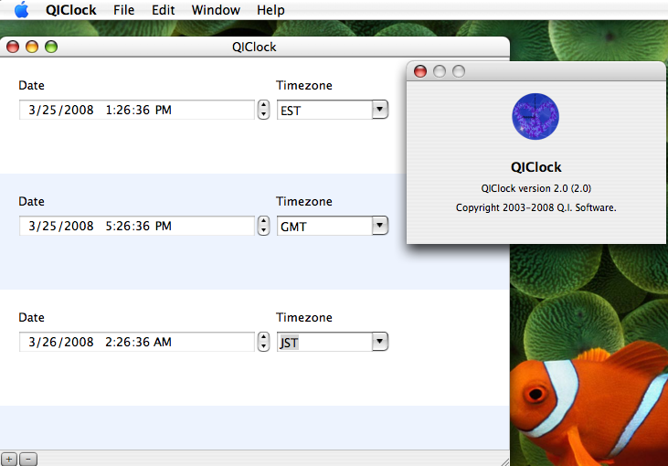Close the About QIClock window
668x466 pixels.
[x=420, y=71]
